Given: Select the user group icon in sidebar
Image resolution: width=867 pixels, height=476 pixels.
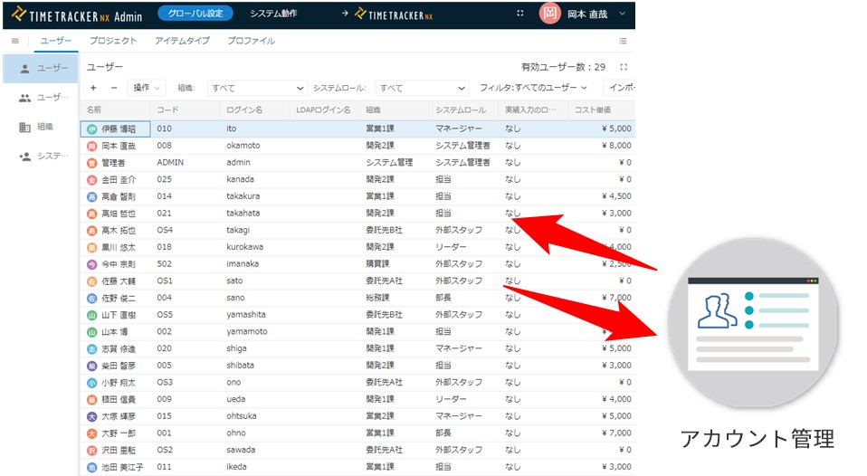Looking at the screenshot, I should pyautogui.click(x=24, y=98).
